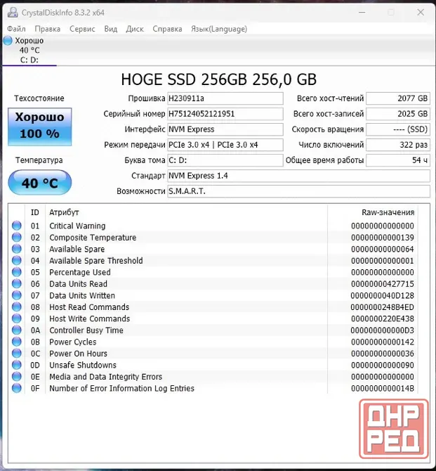Select the Data Units Written attribute text

click(82, 295)
